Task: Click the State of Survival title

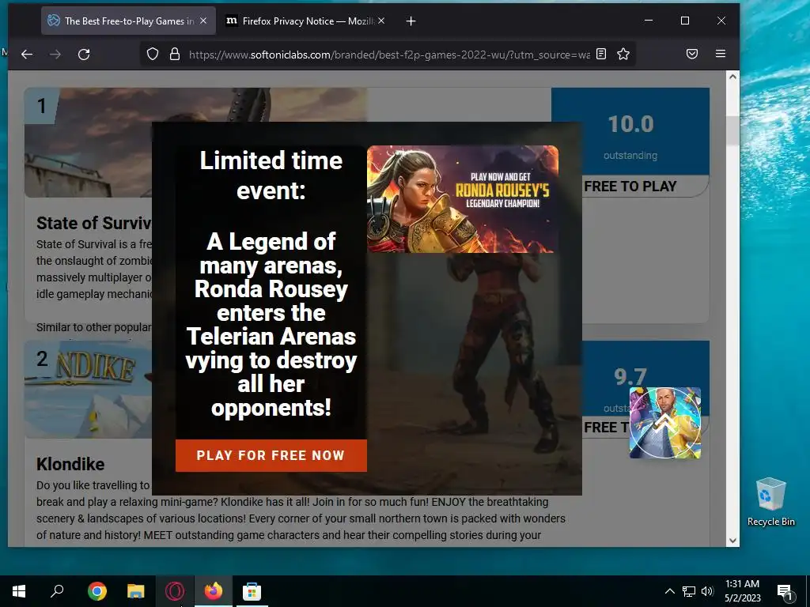Action: point(94,223)
